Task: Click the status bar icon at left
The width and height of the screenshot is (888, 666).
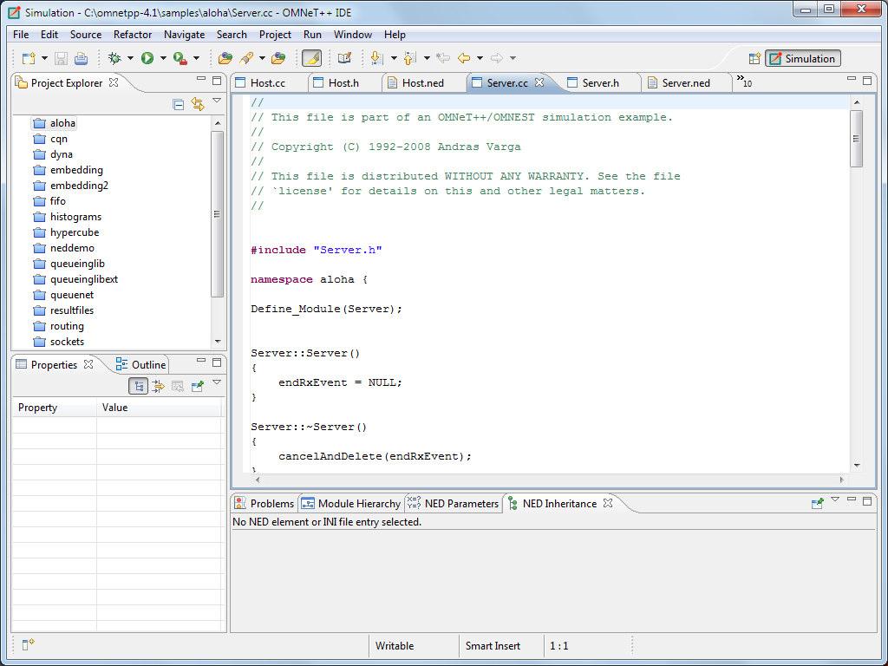Action: point(29,644)
